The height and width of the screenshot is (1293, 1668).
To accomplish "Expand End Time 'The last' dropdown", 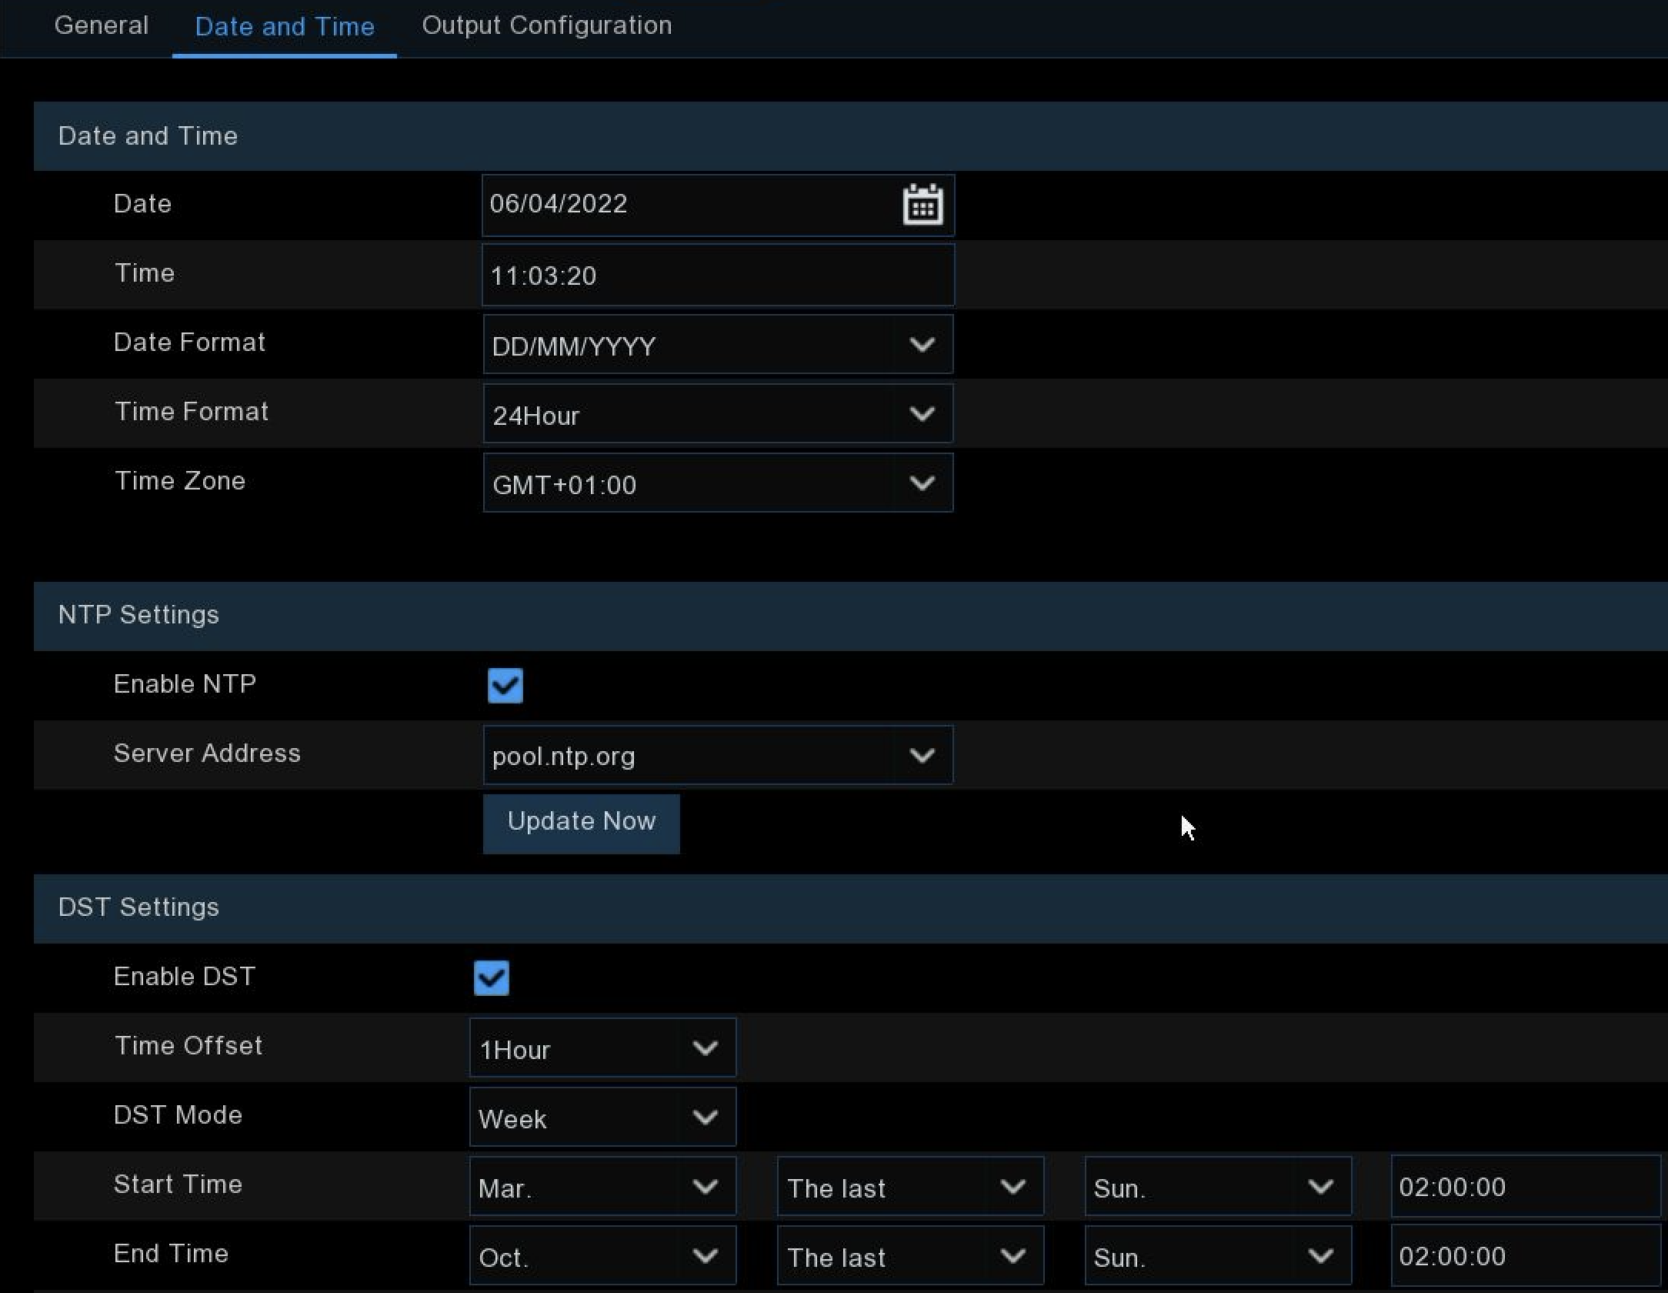I will click(909, 1256).
